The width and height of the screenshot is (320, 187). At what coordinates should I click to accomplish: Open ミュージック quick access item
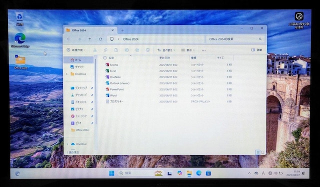[x=79, y=116]
